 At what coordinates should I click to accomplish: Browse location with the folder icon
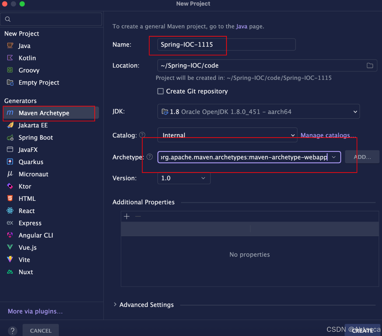370,66
